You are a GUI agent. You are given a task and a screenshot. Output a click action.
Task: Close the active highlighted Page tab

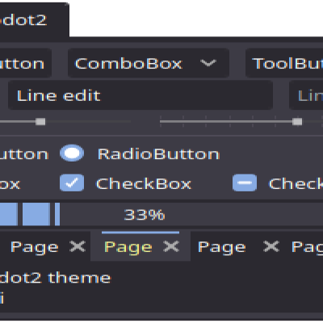[171, 246]
